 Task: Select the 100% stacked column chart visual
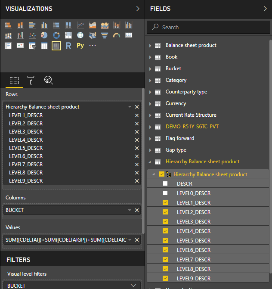[68, 25]
